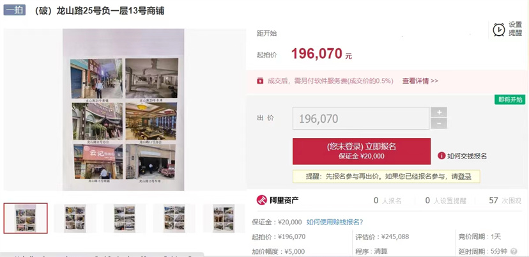The height and width of the screenshot is (257, 529).
Task: Select the third photo thumbnail
Action: tap(125, 218)
